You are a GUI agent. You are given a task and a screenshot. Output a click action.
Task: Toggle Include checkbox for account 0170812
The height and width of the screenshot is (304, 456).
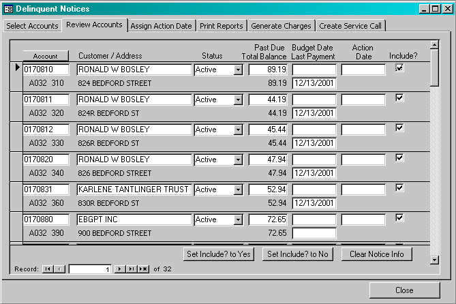point(399,128)
